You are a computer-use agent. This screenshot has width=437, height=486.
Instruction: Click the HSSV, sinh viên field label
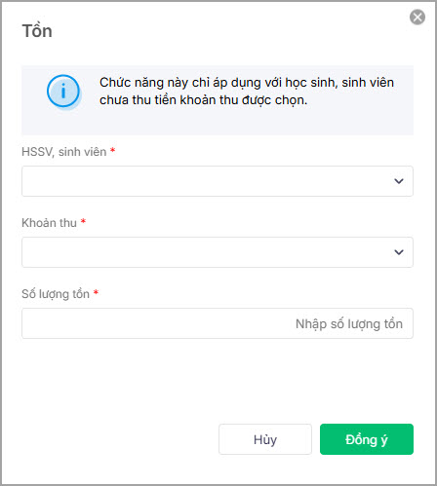64,152
